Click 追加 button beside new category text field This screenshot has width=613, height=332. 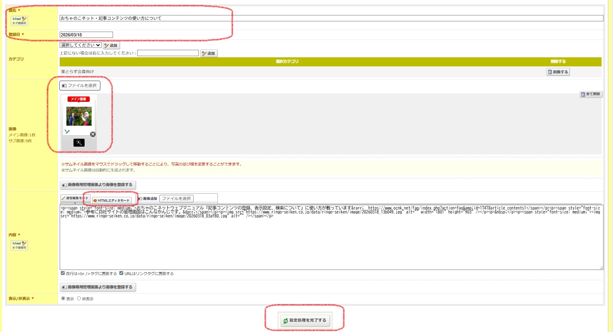click(x=209, y=53)
